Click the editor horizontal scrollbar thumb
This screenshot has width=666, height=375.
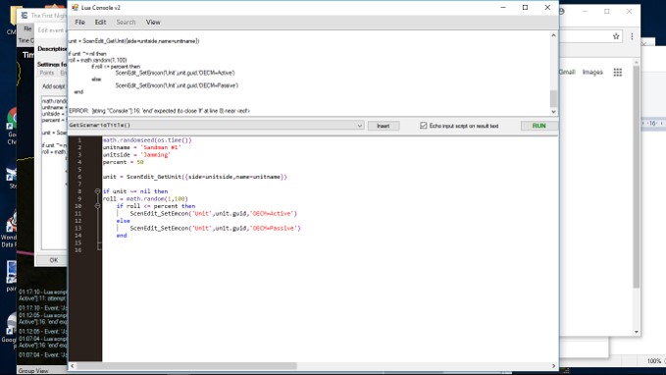pos(186,365)
